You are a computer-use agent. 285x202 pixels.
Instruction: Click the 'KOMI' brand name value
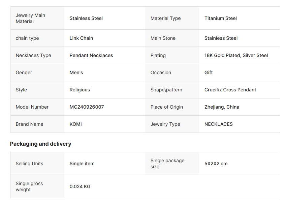point(76,124)
